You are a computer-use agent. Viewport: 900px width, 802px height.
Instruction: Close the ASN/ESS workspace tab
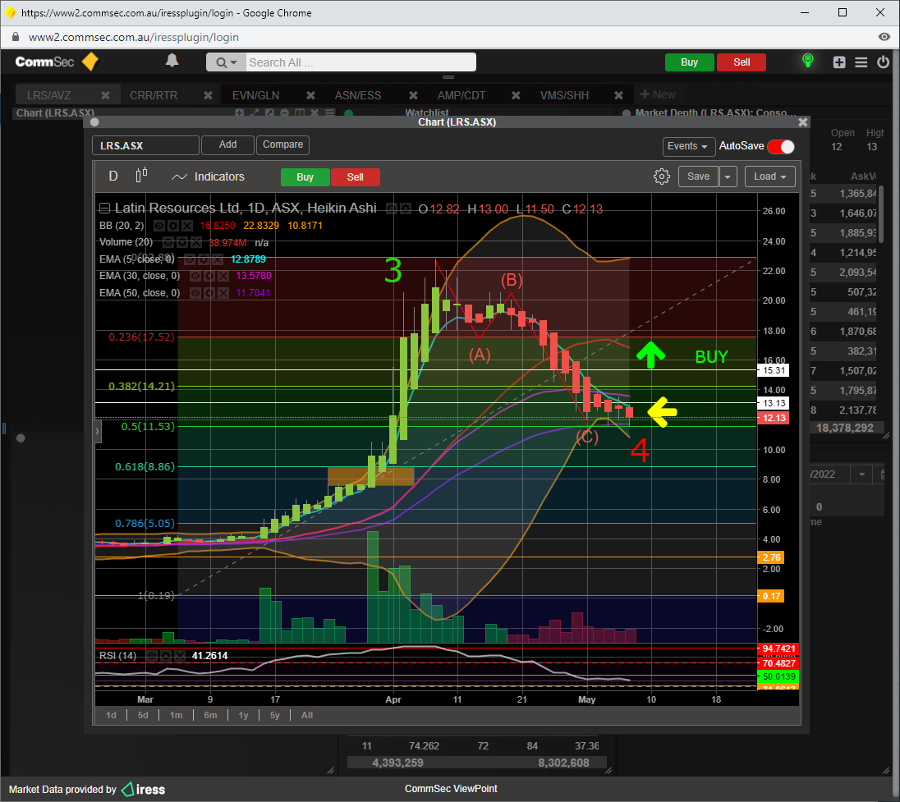413,95
